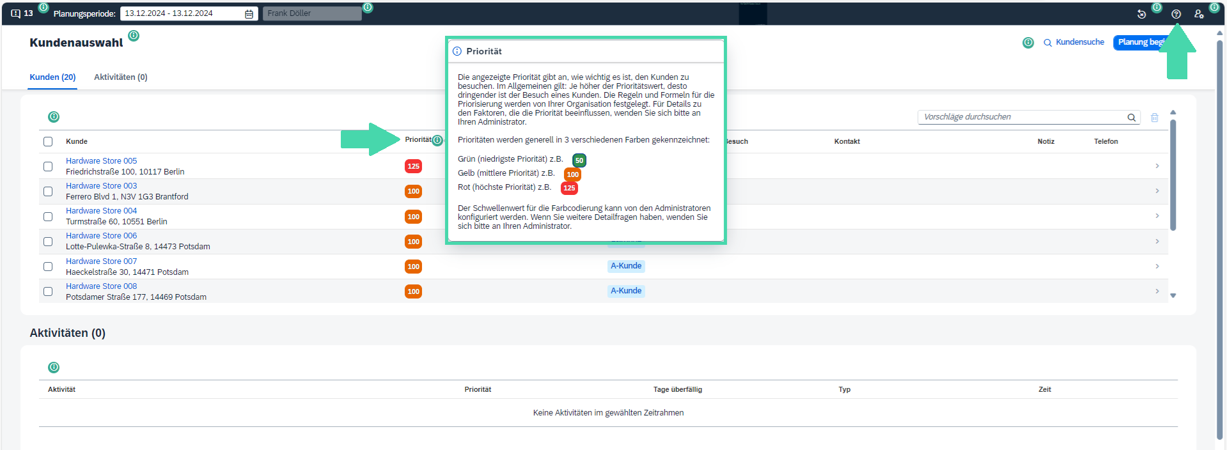Click the magnifier in Vorschläge durchsuchen field
The height and width of the screenshot is (450, 1227).
(1131, 118)
